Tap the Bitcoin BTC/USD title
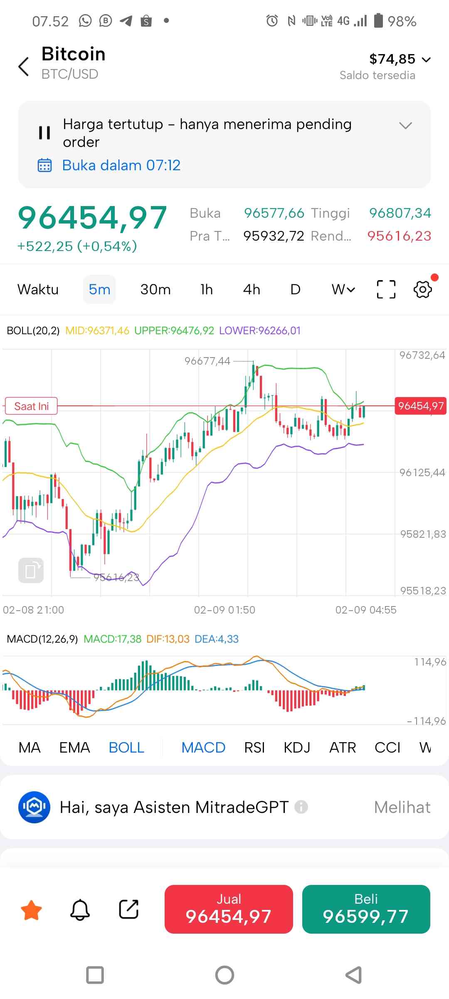The height and width of the screenshot is (999, 449). [74, 63]
